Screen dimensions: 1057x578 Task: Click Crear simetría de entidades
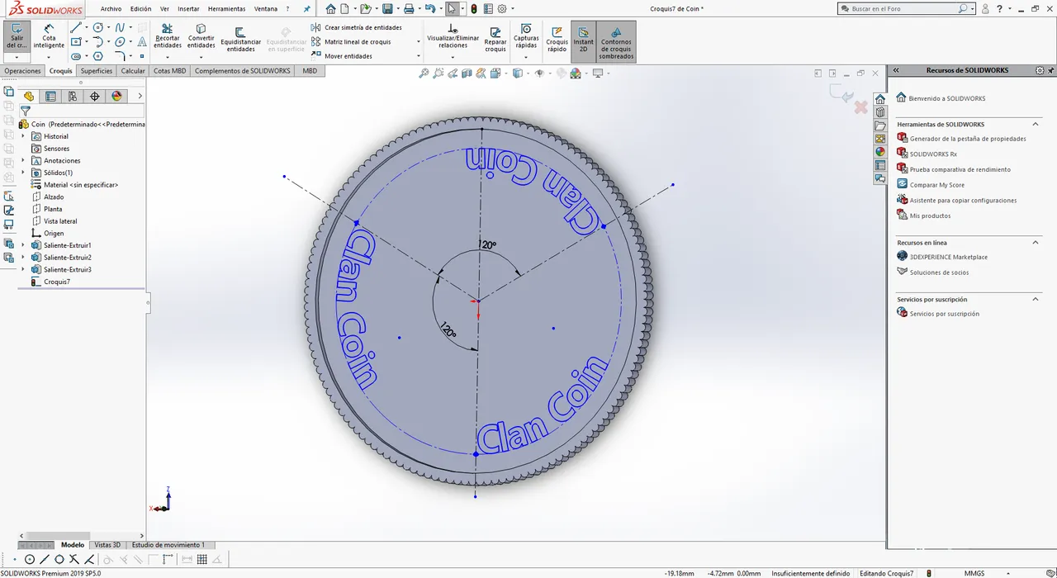coord(357,27)
